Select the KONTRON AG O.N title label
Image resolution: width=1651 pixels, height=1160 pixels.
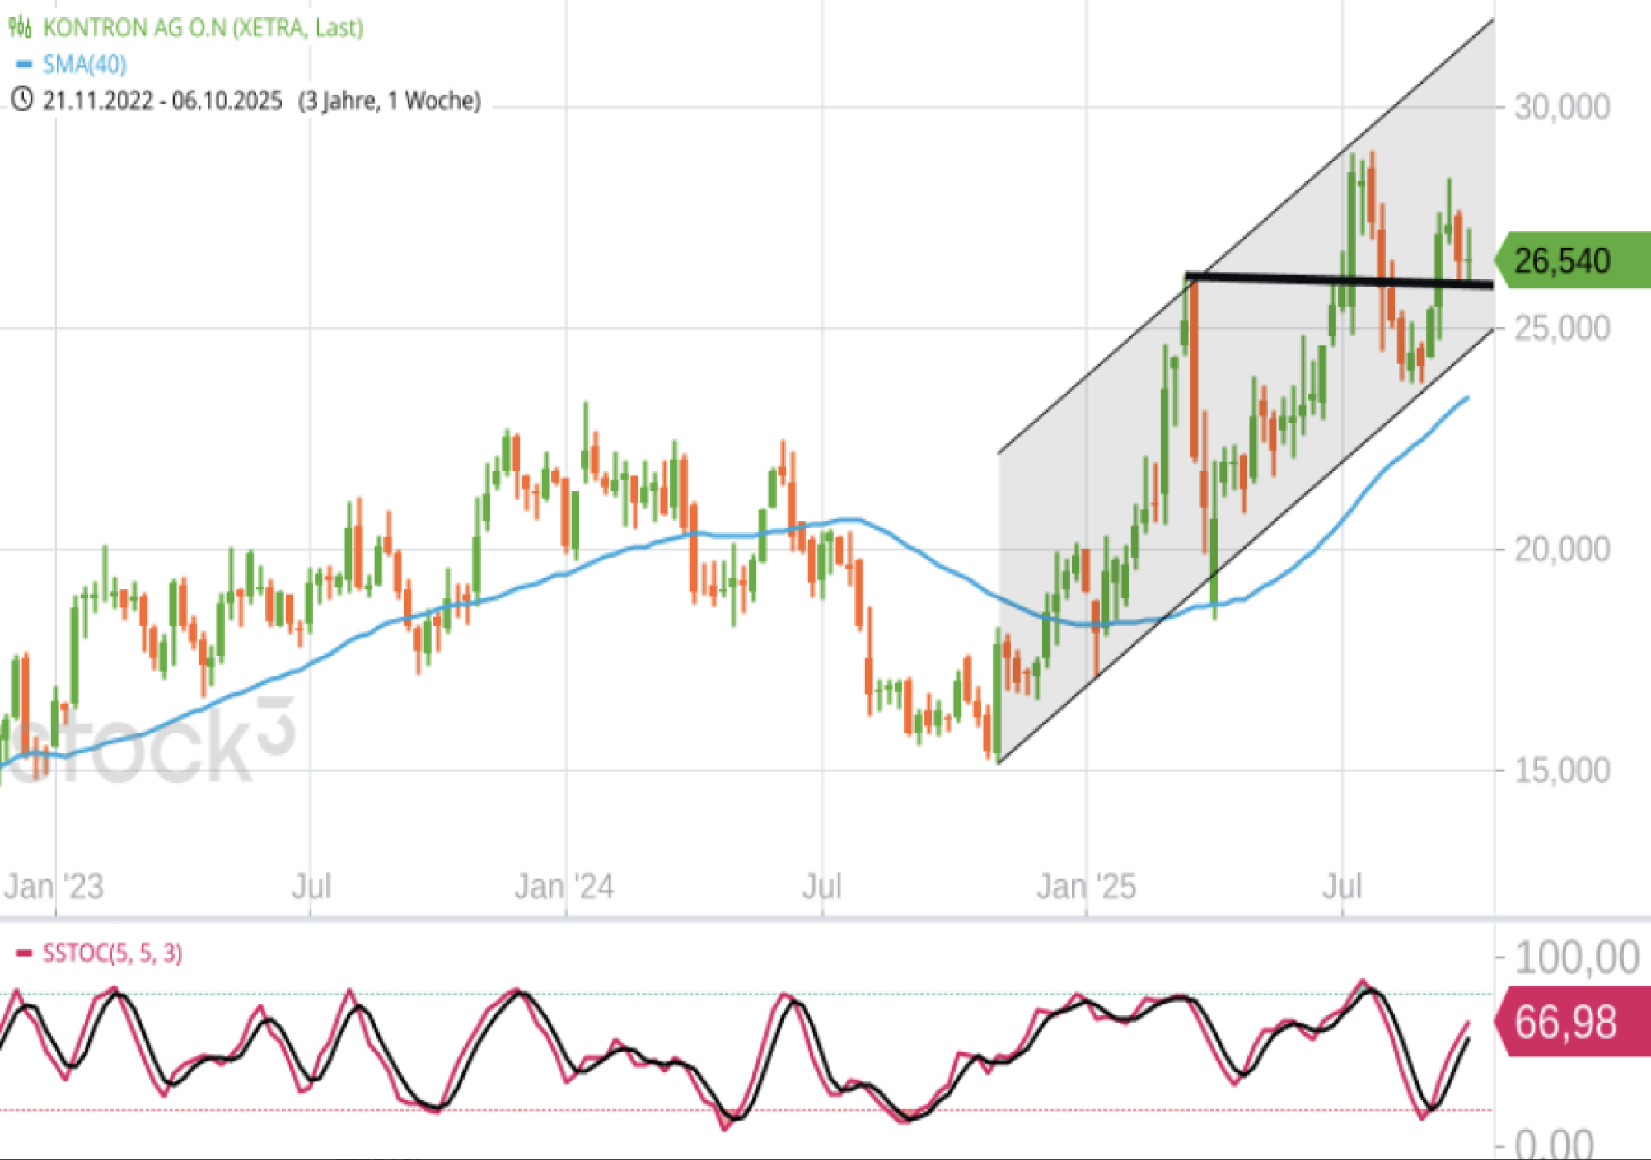pos(202,28)
